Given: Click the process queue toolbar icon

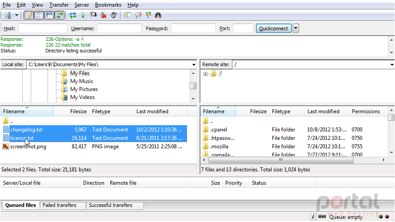Looking at the screenshot, I should coord(83,16).
